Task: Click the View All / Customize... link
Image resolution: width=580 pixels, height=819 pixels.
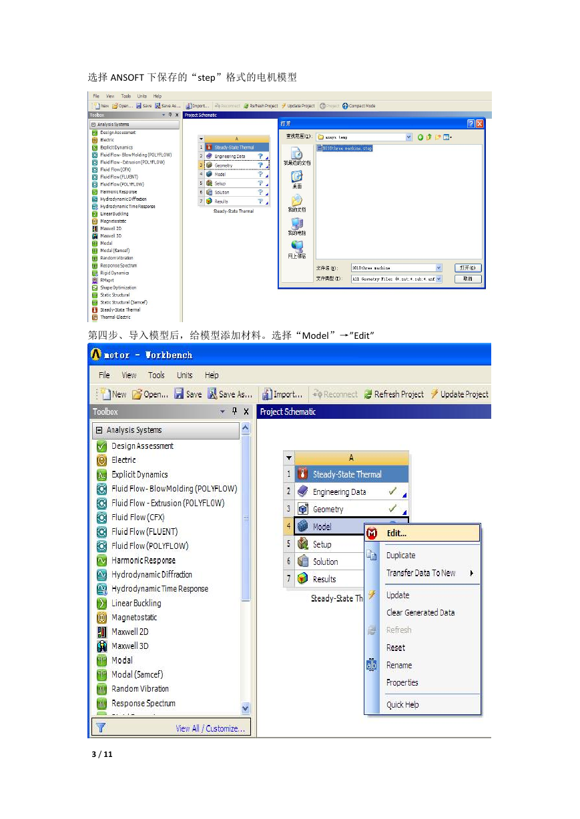Action: tap(210, 728)
